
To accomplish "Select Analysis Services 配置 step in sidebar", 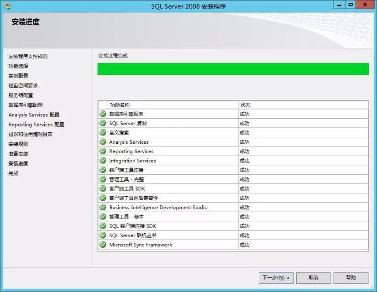I will point(34,115).
